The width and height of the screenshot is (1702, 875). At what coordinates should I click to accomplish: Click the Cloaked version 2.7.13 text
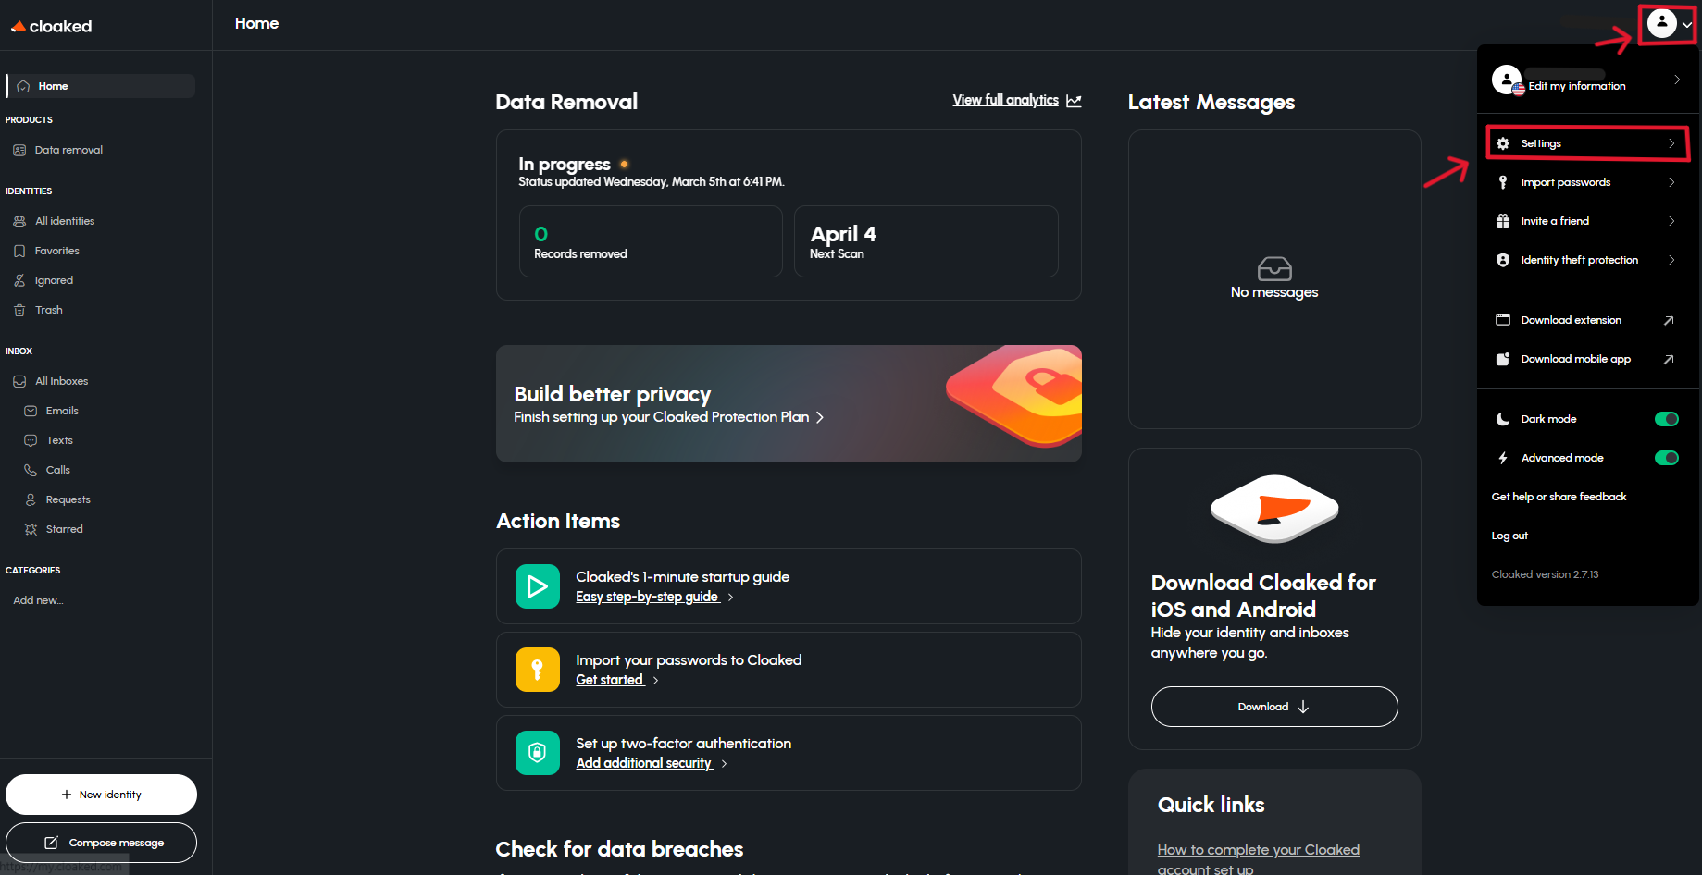click(1545, 574)
